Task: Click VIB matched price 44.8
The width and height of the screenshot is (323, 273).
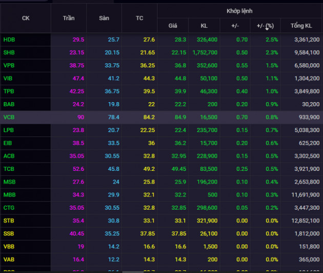Action: pyautogui.click(x=180, y=79)
